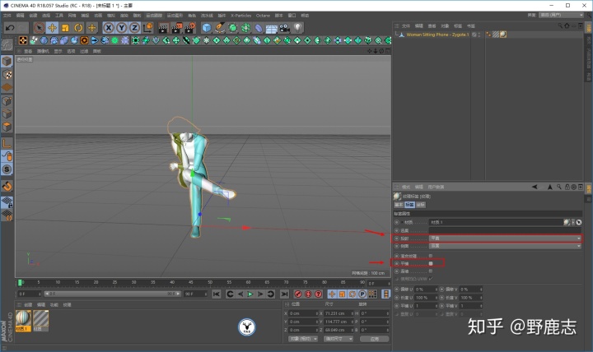593x352 pixels.
Task: Activate the Move tool in the top toolbar
Action: click(52, 28)
